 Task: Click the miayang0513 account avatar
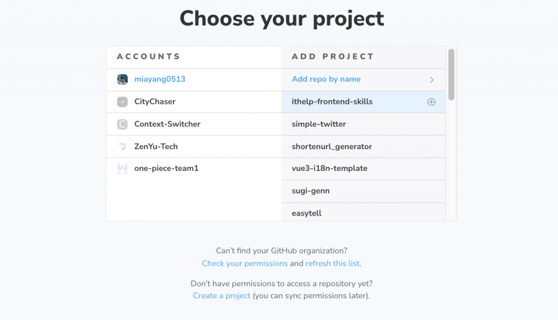(x=123, y=79)
